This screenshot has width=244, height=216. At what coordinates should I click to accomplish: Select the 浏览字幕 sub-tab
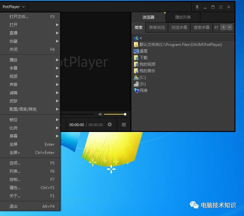coord(179,28)
